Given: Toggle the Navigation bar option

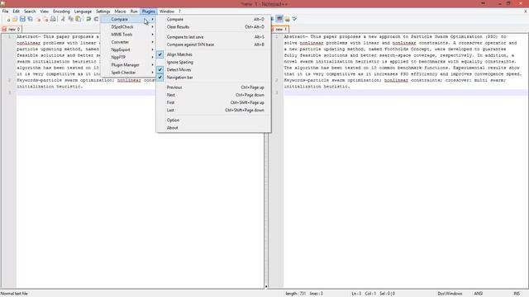Looking at the screenshot, I should coord(213,78).
